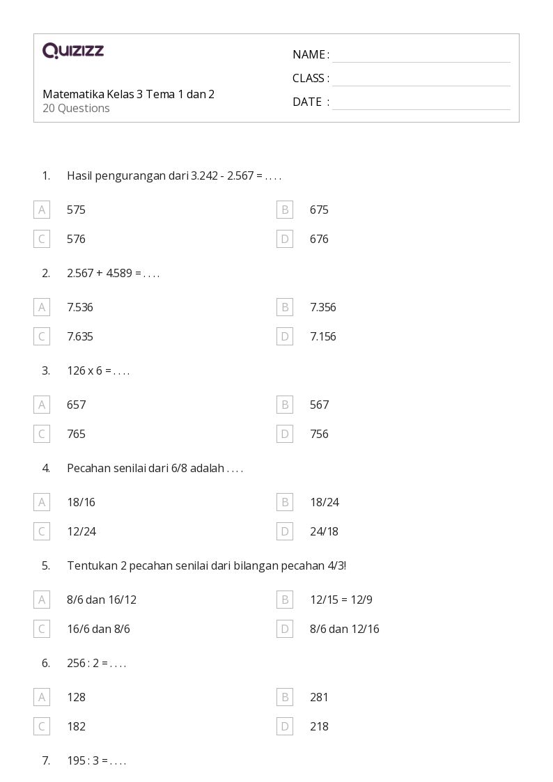Click the DATE input line
Image resolution: width=553 pixels, height=782 pixels.
click(x=421, y=102)
